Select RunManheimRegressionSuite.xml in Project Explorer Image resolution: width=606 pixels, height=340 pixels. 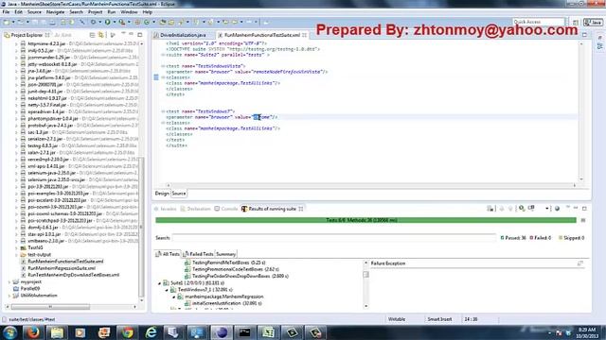click(62, 268)
